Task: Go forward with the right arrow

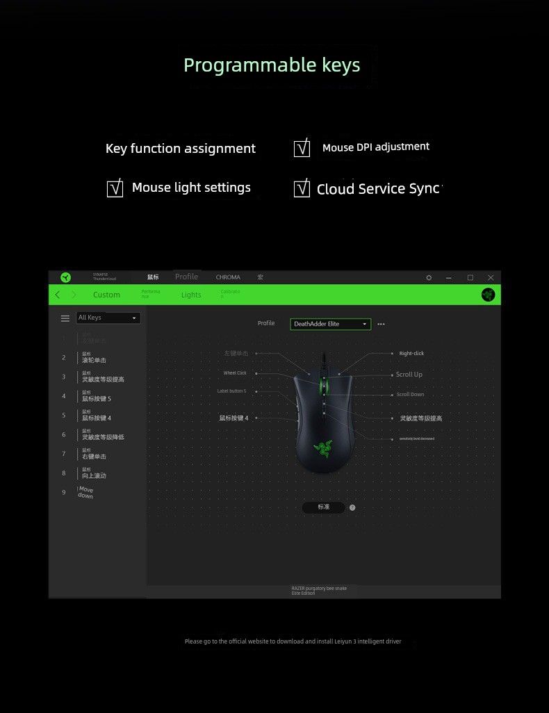Action: tap(74, 295)
